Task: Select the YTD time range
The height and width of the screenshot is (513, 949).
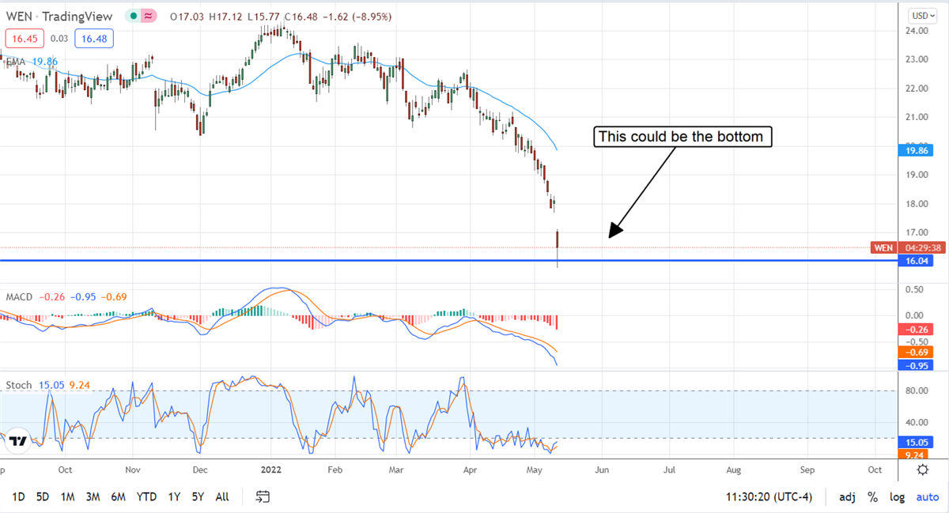Action: [x=146, y=497]
